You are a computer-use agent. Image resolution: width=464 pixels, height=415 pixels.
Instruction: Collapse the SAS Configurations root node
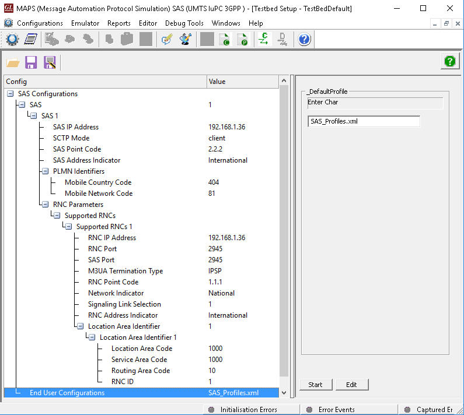pyautogui.click(x=10, y=94)
